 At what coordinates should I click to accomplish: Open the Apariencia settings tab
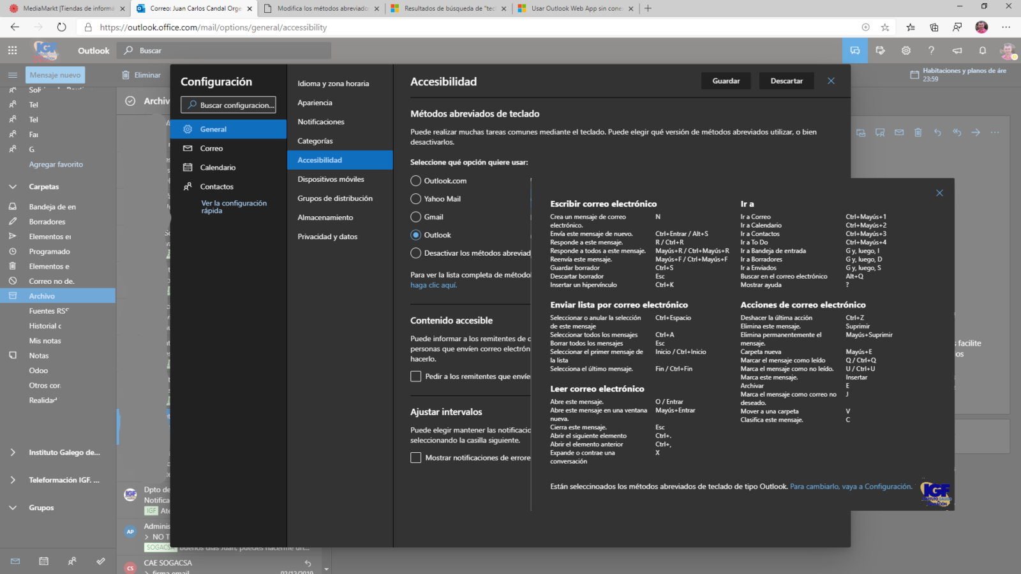click(x=315, y=103)
